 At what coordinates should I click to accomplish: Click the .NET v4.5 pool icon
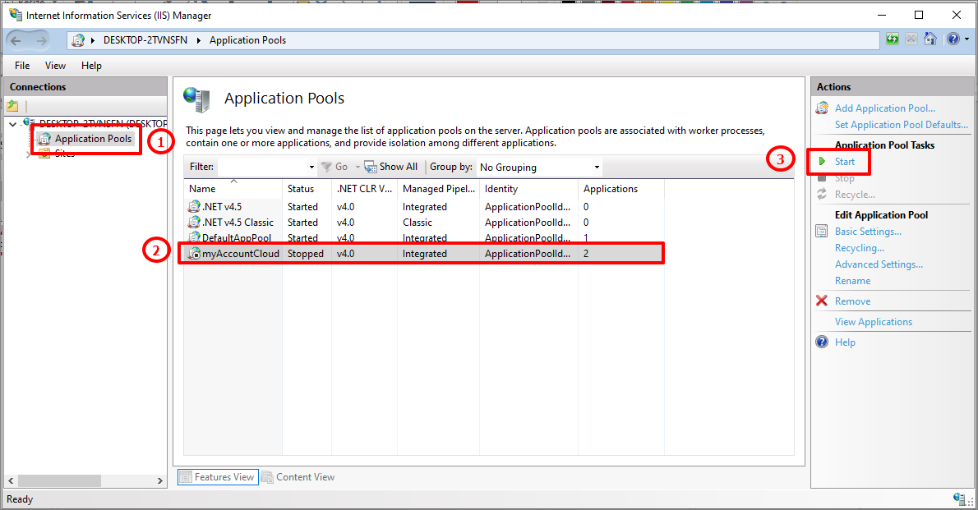194,206
